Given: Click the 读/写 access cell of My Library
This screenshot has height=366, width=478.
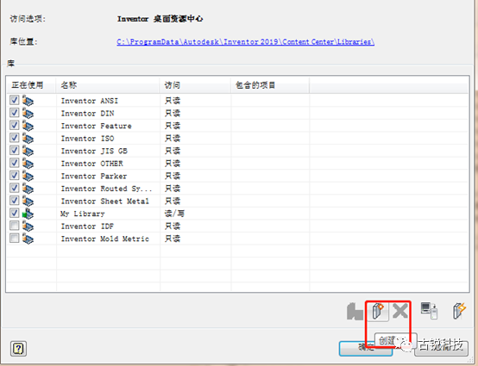Looking at the screenshot, I should click(x=174, y=214).
